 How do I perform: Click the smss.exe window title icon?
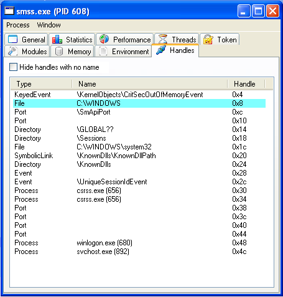(9, 11)
